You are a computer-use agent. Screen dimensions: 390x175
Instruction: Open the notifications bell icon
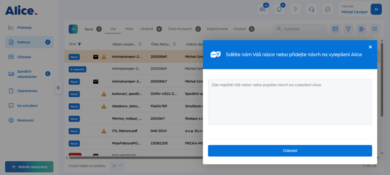point(279,9)
